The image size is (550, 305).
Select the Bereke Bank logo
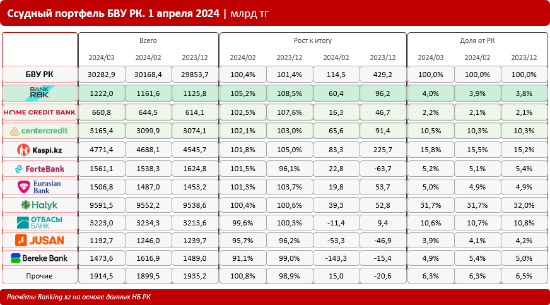[39, 258]
